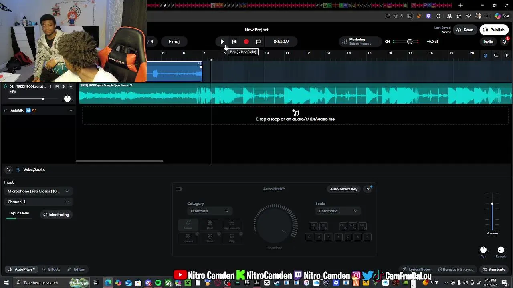Start playback with the Play button

click(x=222, y=42)
